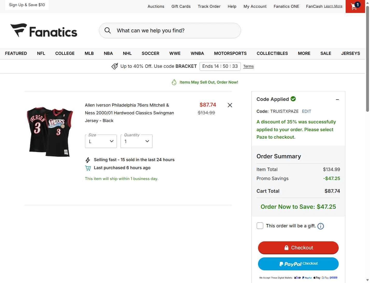The height and width of the screenshot is (283, 370).
Task: Click the promo price tag icon
Action: (115, 66)
